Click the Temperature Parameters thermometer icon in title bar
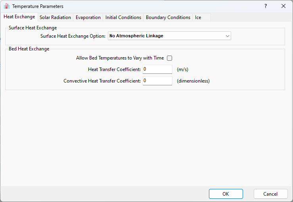Viewport: 293px width, 202px height. 6,6
